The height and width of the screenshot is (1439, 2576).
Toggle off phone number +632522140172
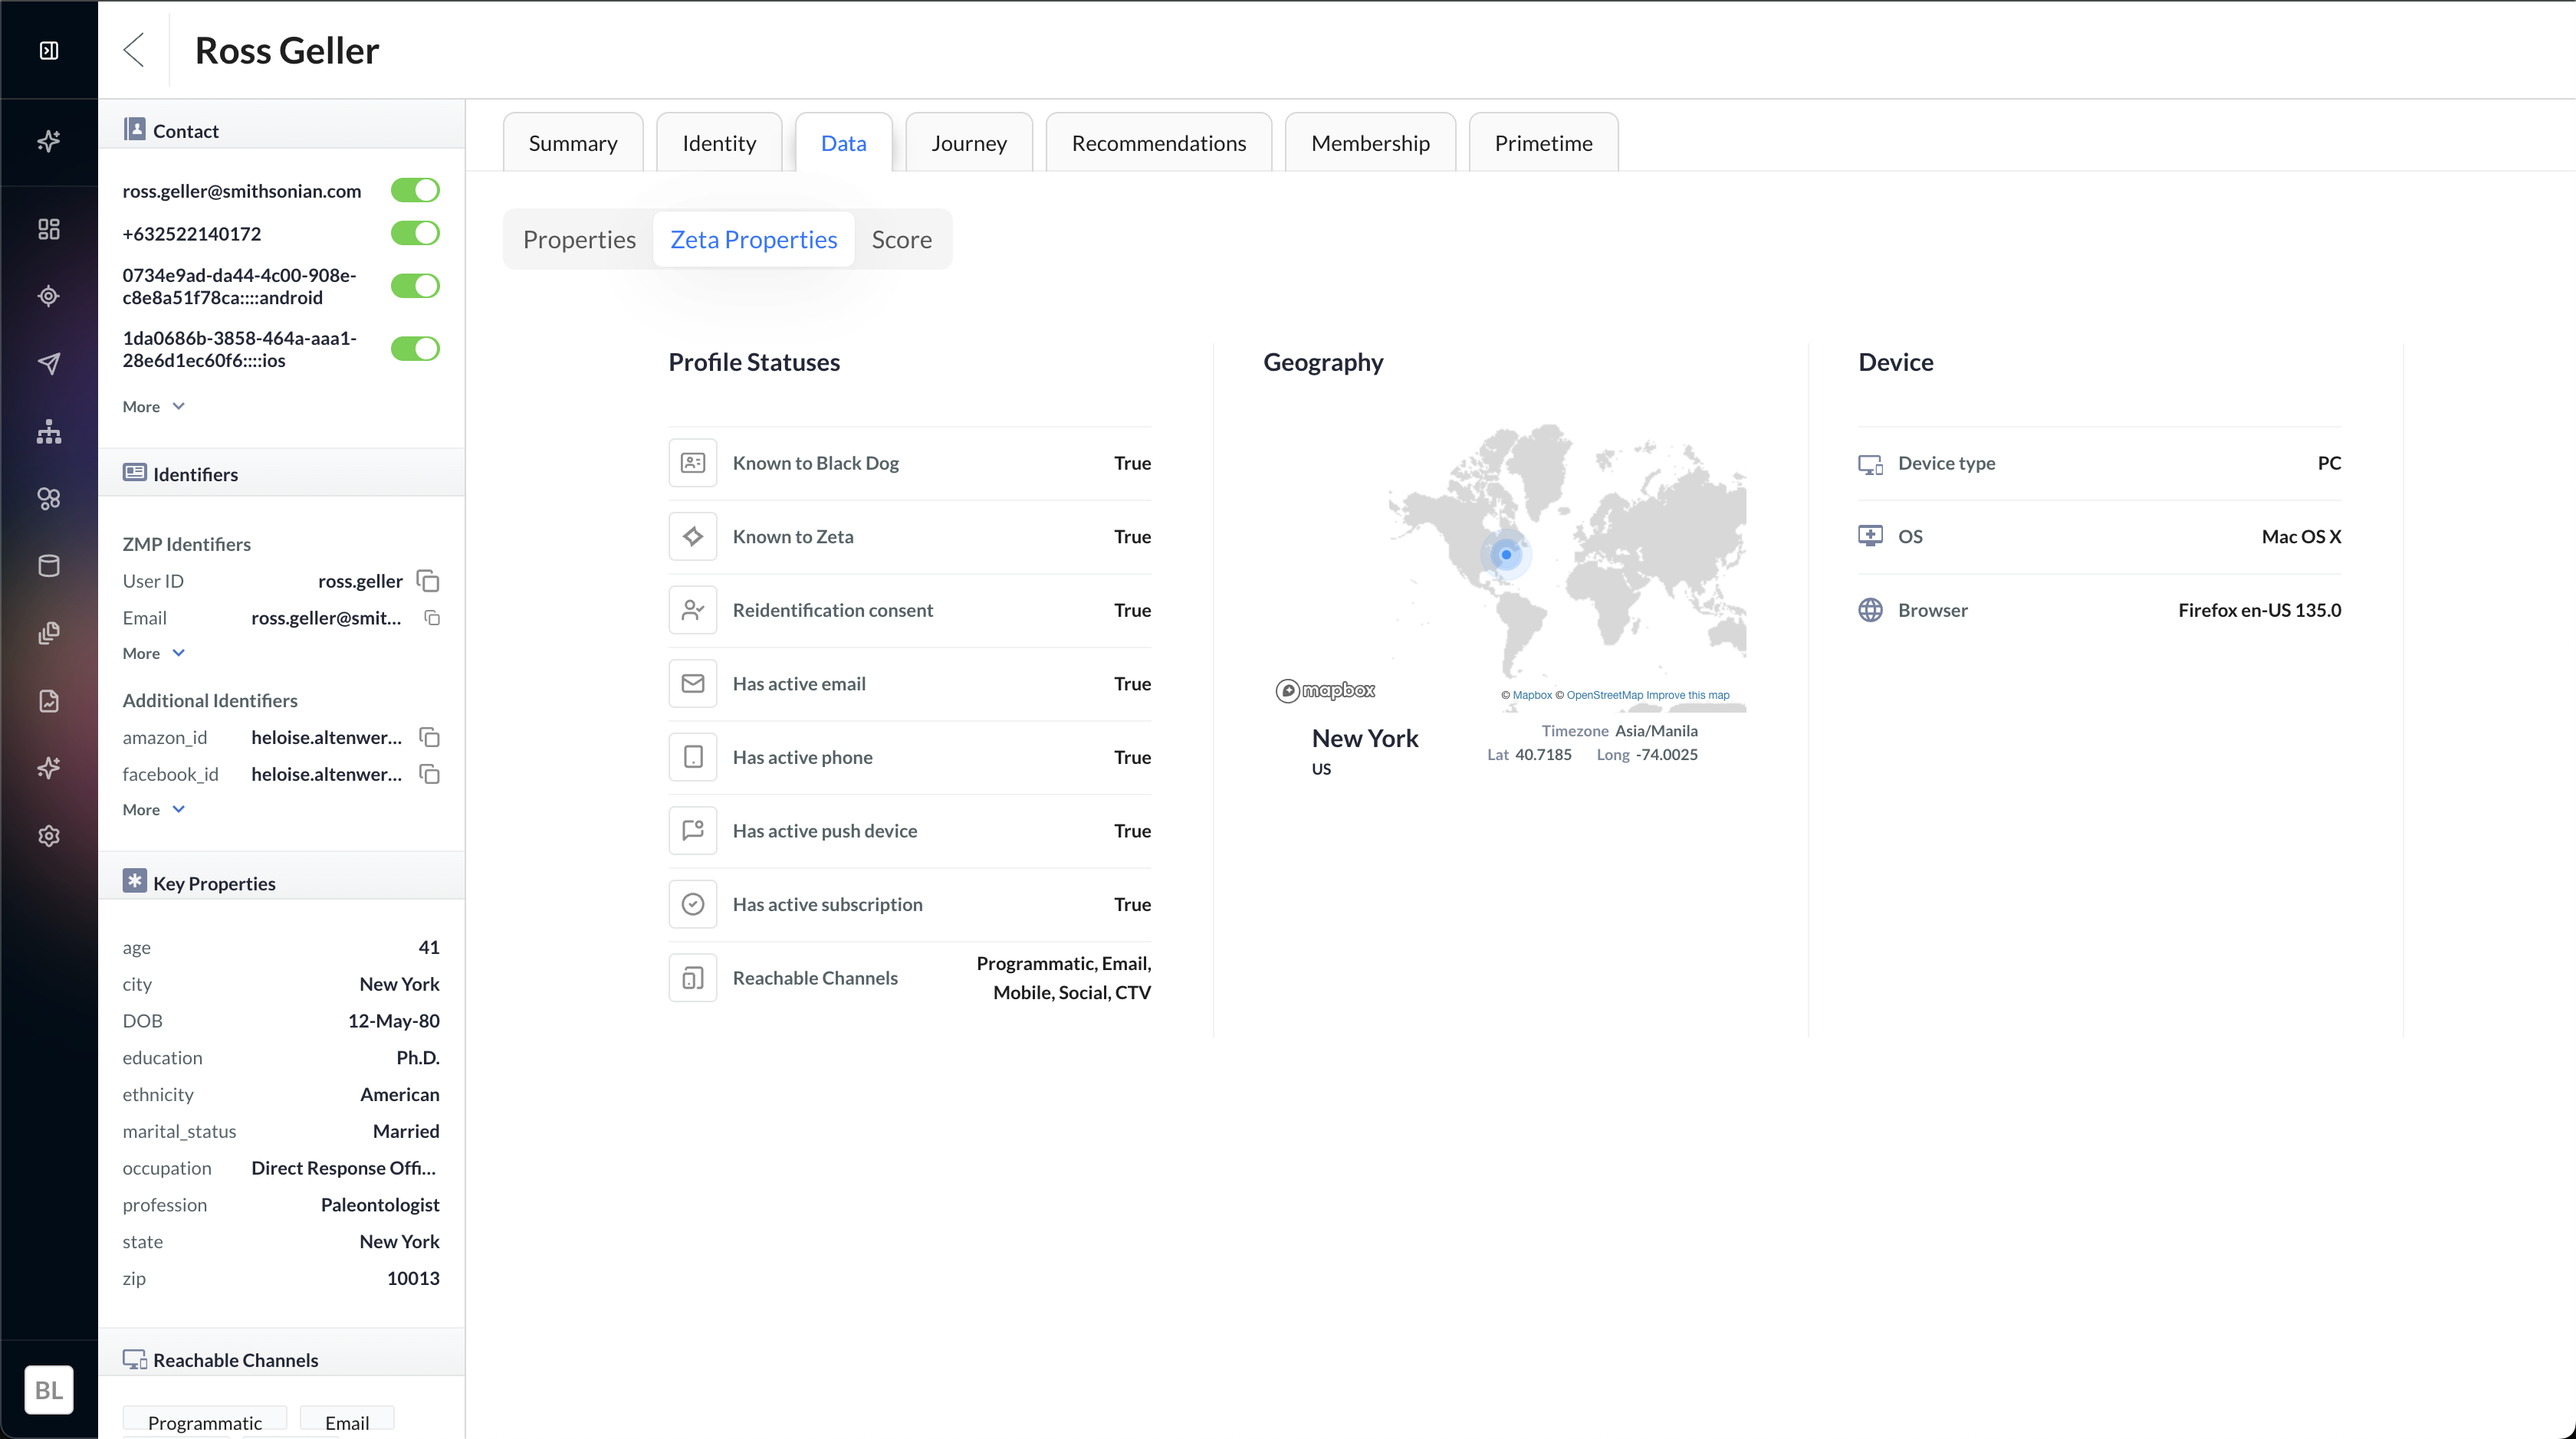tap(415, 233)
